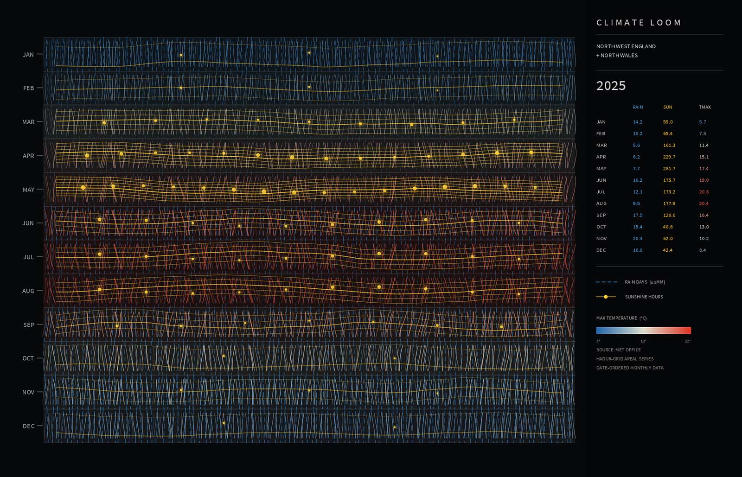Click the 22° scale label
Screen dimensions: 742x477
(x=688, y=341)
